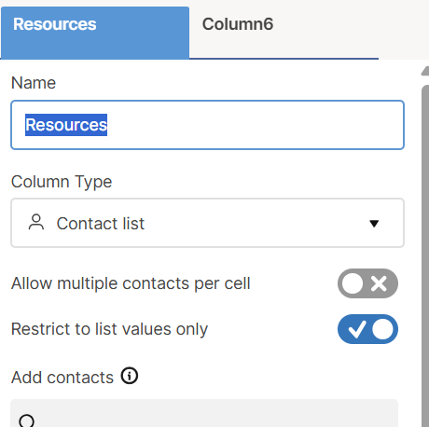Click the X mark on multiple contacts switch
The width and height of the screenshot is (429, 427).
coord(379,283)
